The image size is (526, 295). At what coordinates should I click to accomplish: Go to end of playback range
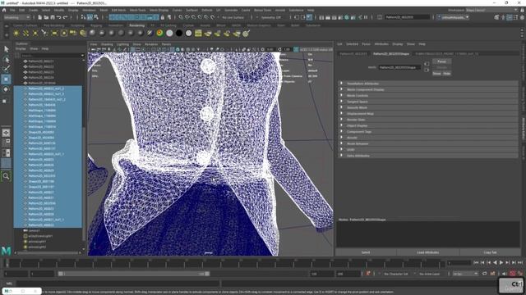(520, 263)
